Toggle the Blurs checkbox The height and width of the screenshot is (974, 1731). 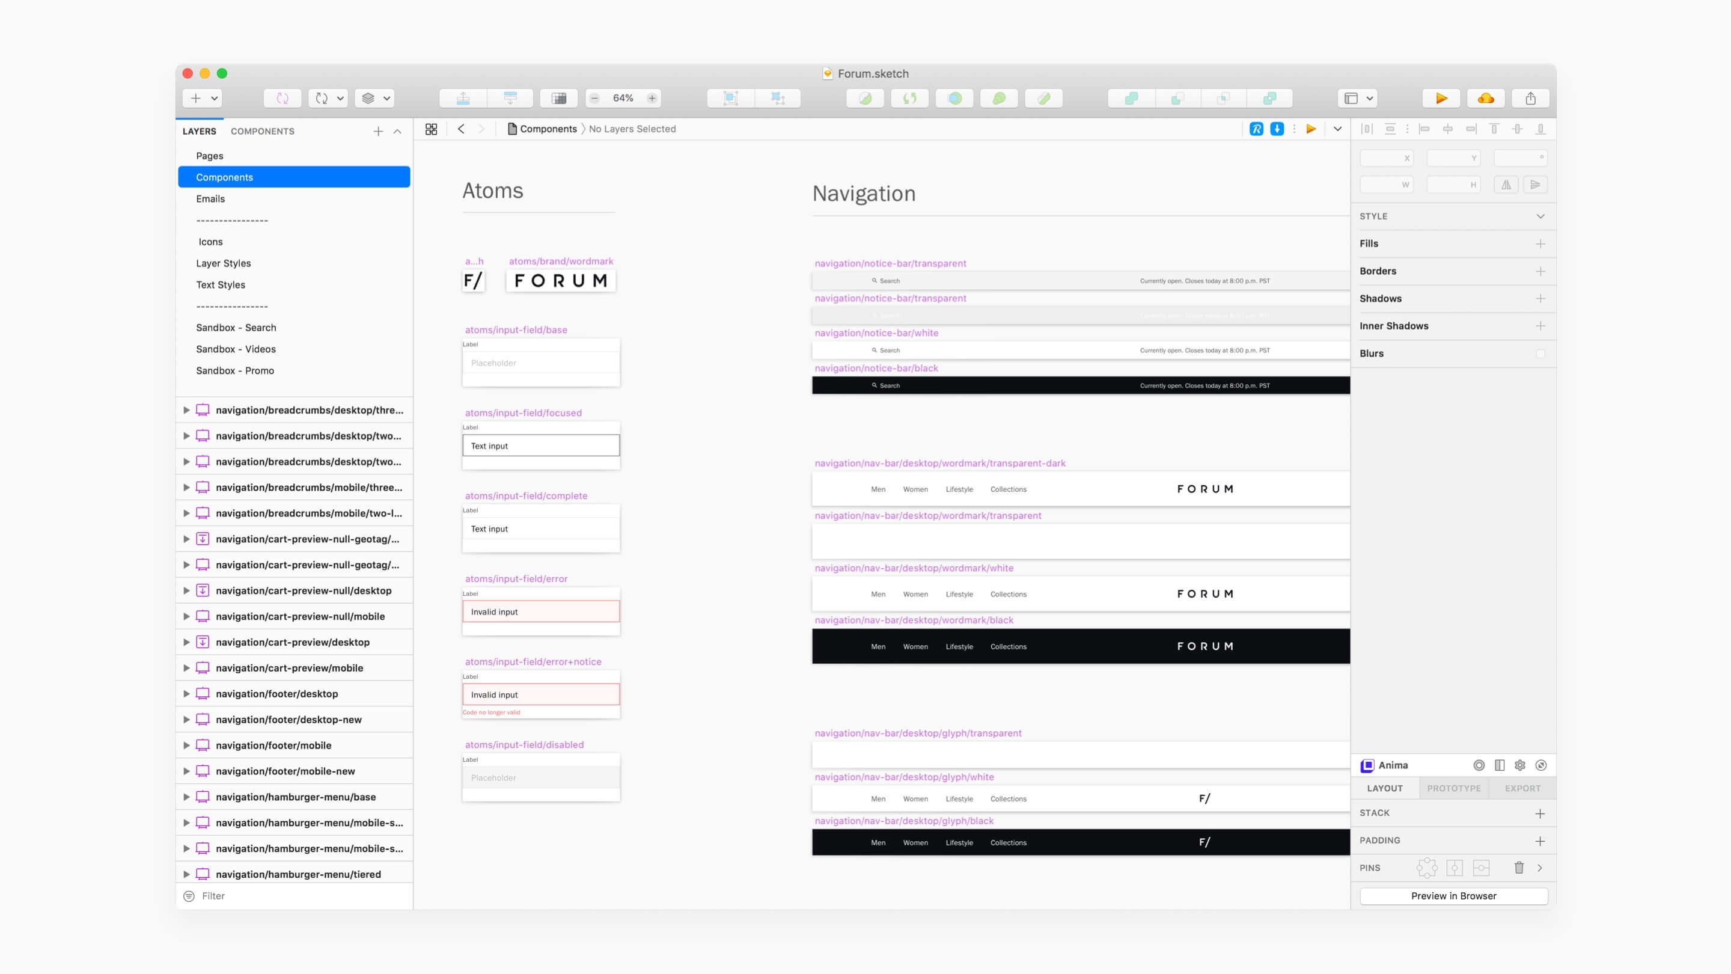click(1540, 354)
